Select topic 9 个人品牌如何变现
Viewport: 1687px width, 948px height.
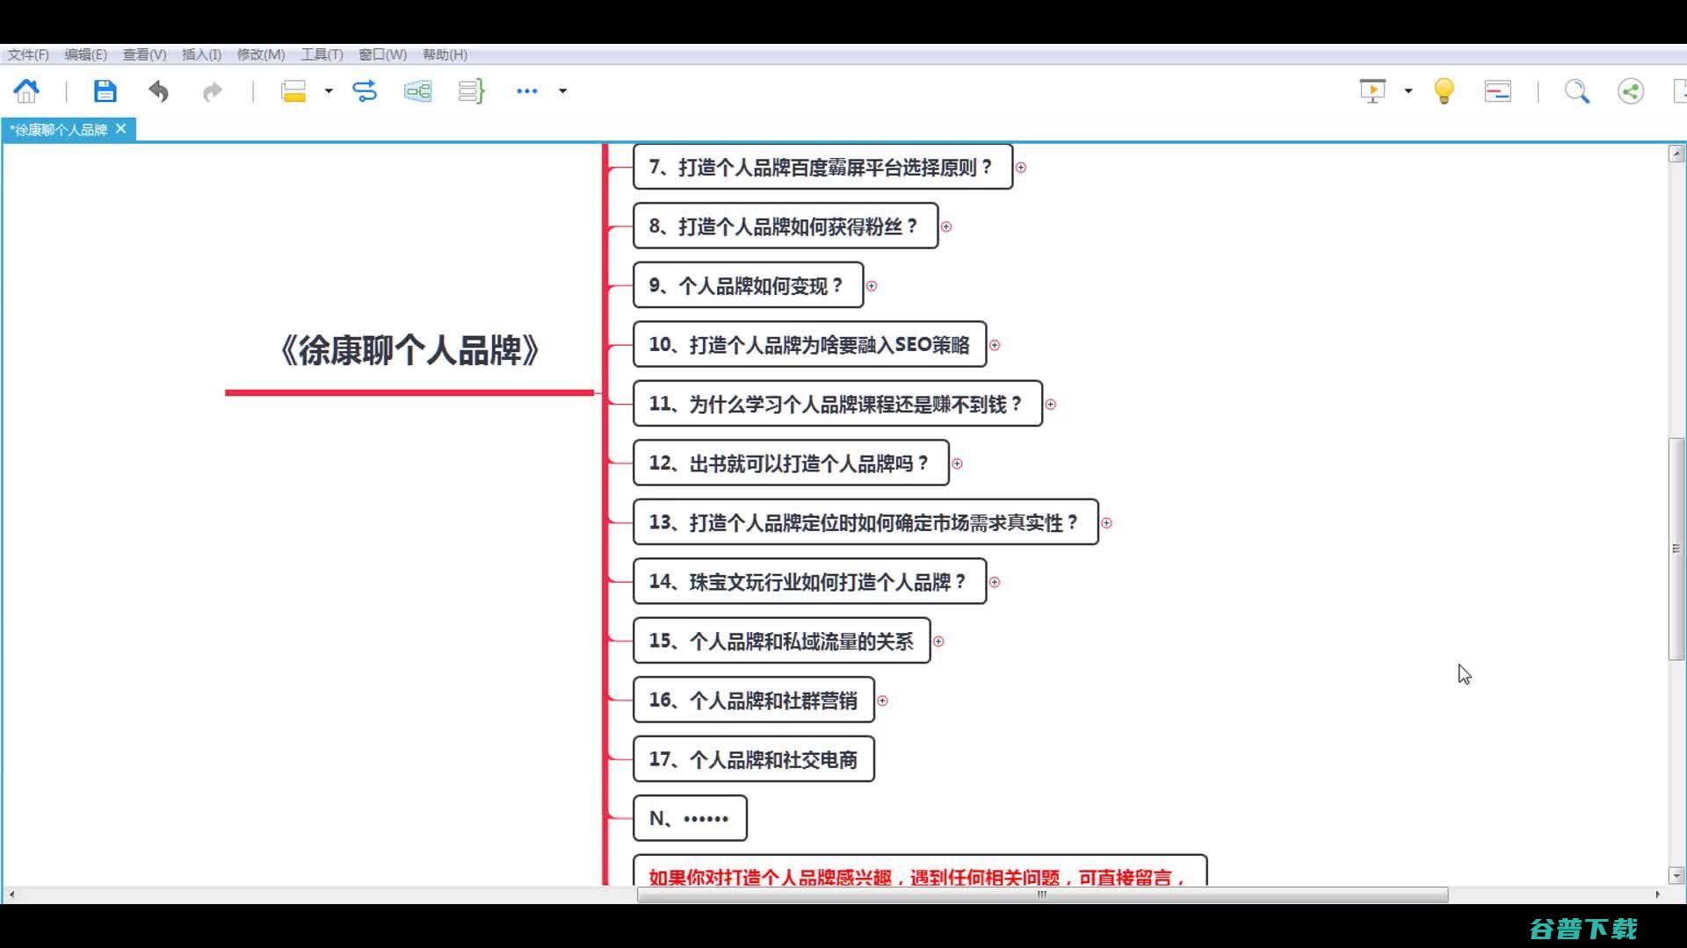point(748,285)
